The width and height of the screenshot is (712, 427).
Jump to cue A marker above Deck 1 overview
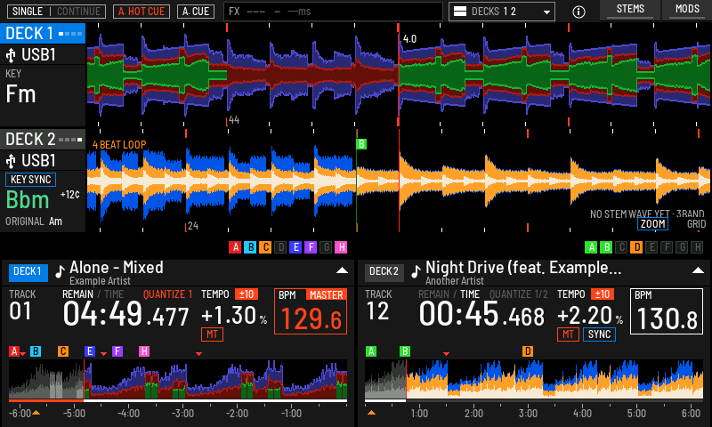point(14,351)
